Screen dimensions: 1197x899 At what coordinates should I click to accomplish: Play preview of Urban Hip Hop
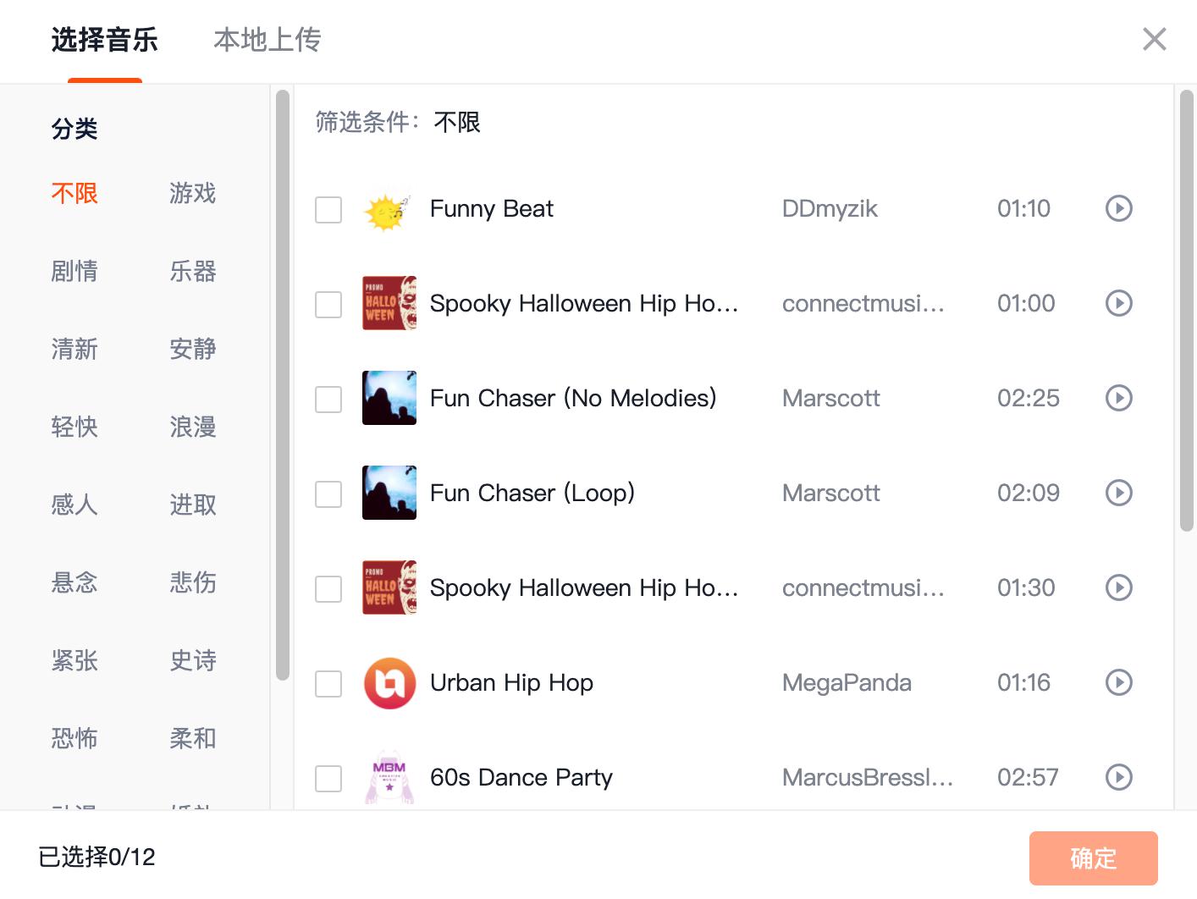pos(1118,682)
